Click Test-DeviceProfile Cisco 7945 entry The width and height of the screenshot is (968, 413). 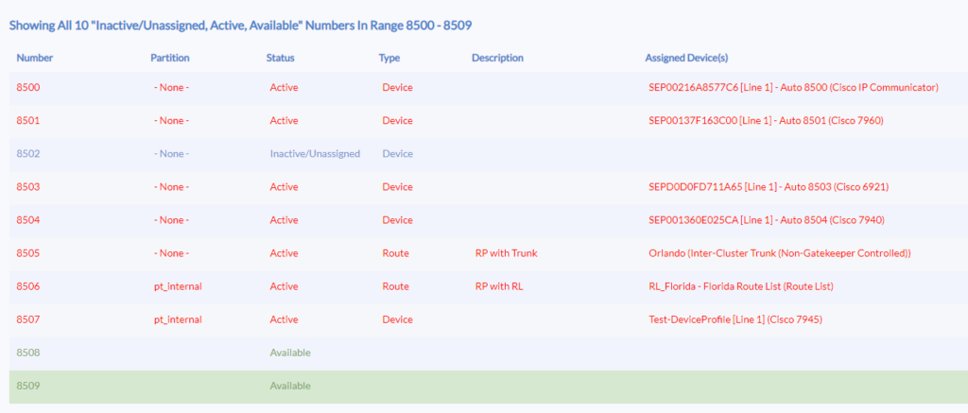click(735, 319)
